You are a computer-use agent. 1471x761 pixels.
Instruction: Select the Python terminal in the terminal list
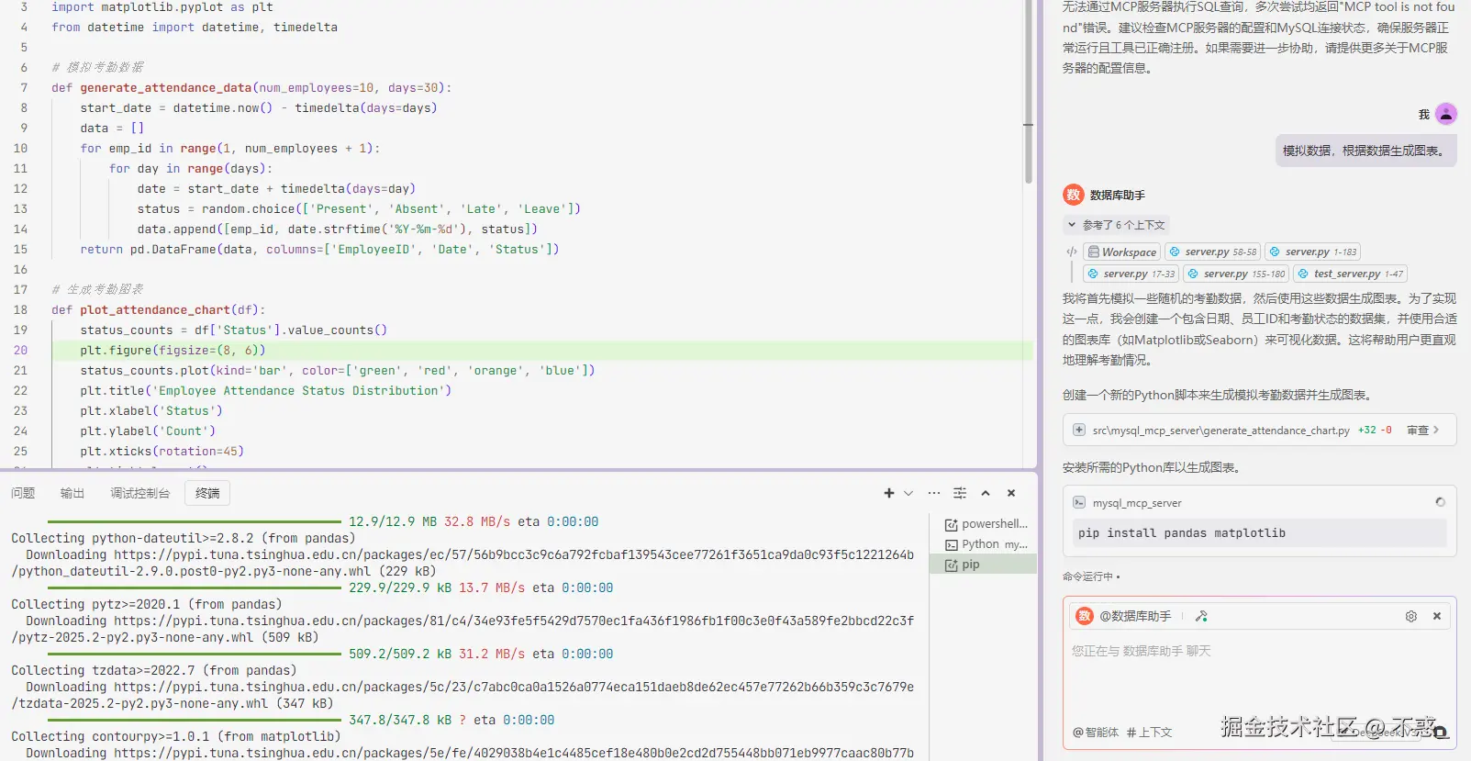(984, 544)
